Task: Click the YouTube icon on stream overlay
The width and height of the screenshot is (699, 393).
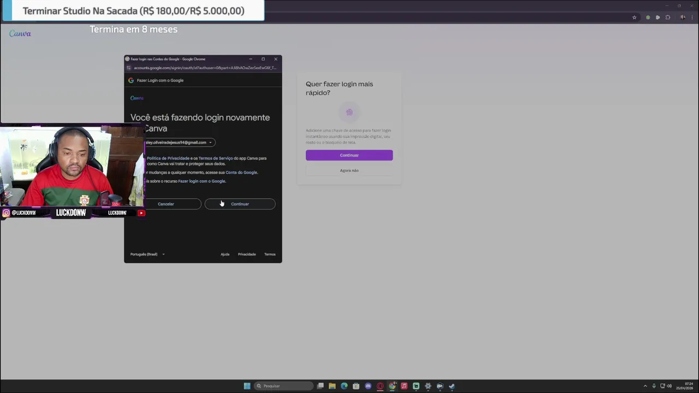Action: (141, 213)
